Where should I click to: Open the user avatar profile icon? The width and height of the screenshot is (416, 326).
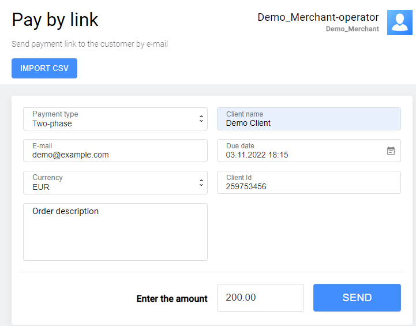pyautogui.click(x=399, y=23)
